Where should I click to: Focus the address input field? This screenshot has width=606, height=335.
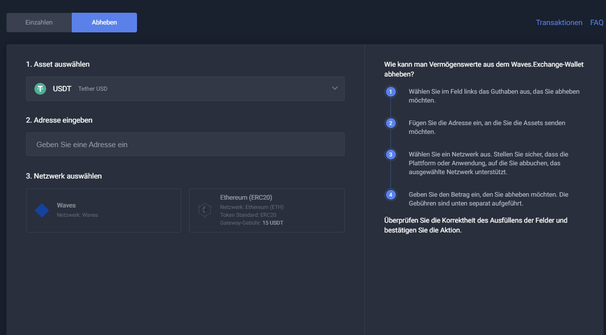pos(185,144)
